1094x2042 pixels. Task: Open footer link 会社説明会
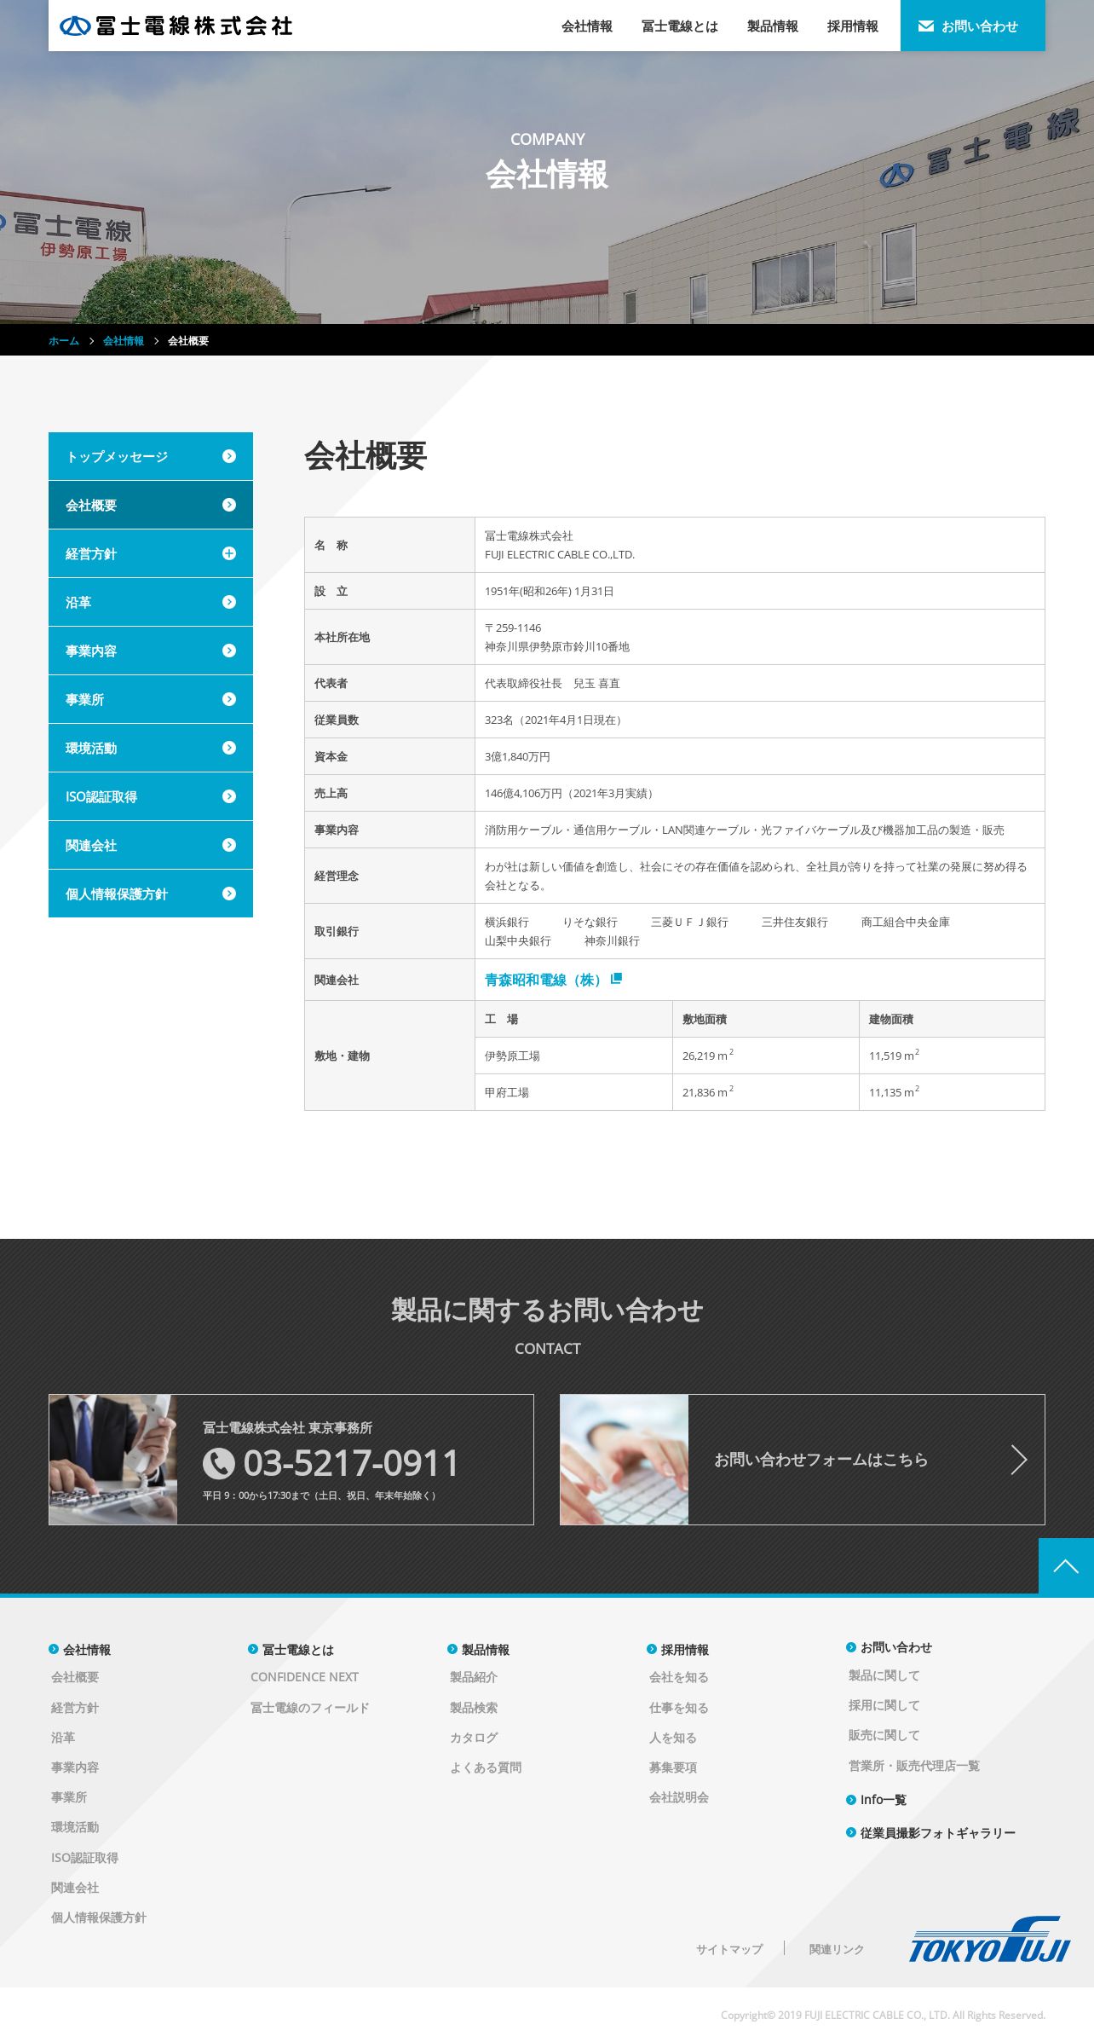(679, 1797)
